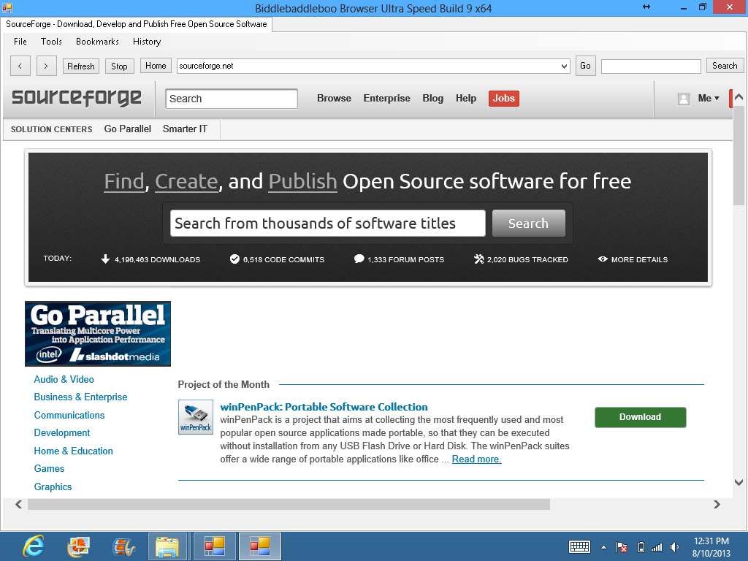Click the page scroll up arrow

point(739,97)
